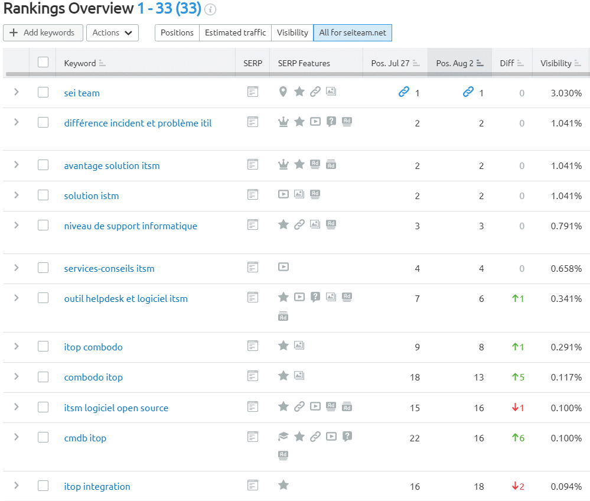Image resolution: width=590 pixels, height=501 pixels.
Task: Select checkbox for combodo itop row
Action: (x=43, y=376)
